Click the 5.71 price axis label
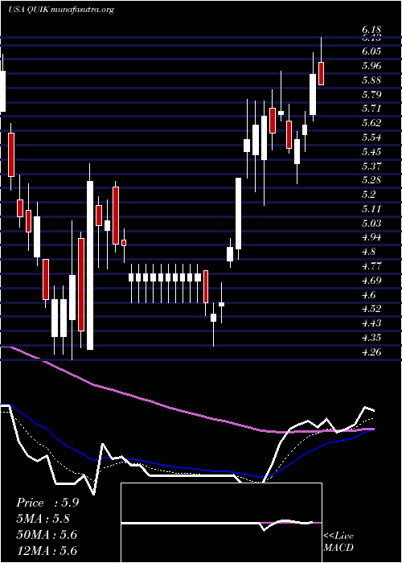 [x=371, y=109]
